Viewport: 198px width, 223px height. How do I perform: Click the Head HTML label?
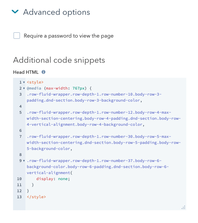click(x=26, y=72)
